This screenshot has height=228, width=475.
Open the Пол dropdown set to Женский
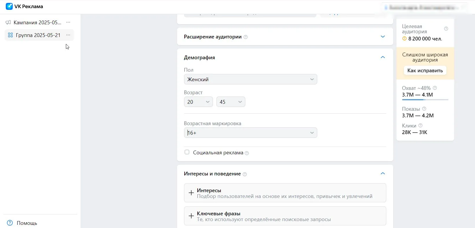click(x=250, y=79)
